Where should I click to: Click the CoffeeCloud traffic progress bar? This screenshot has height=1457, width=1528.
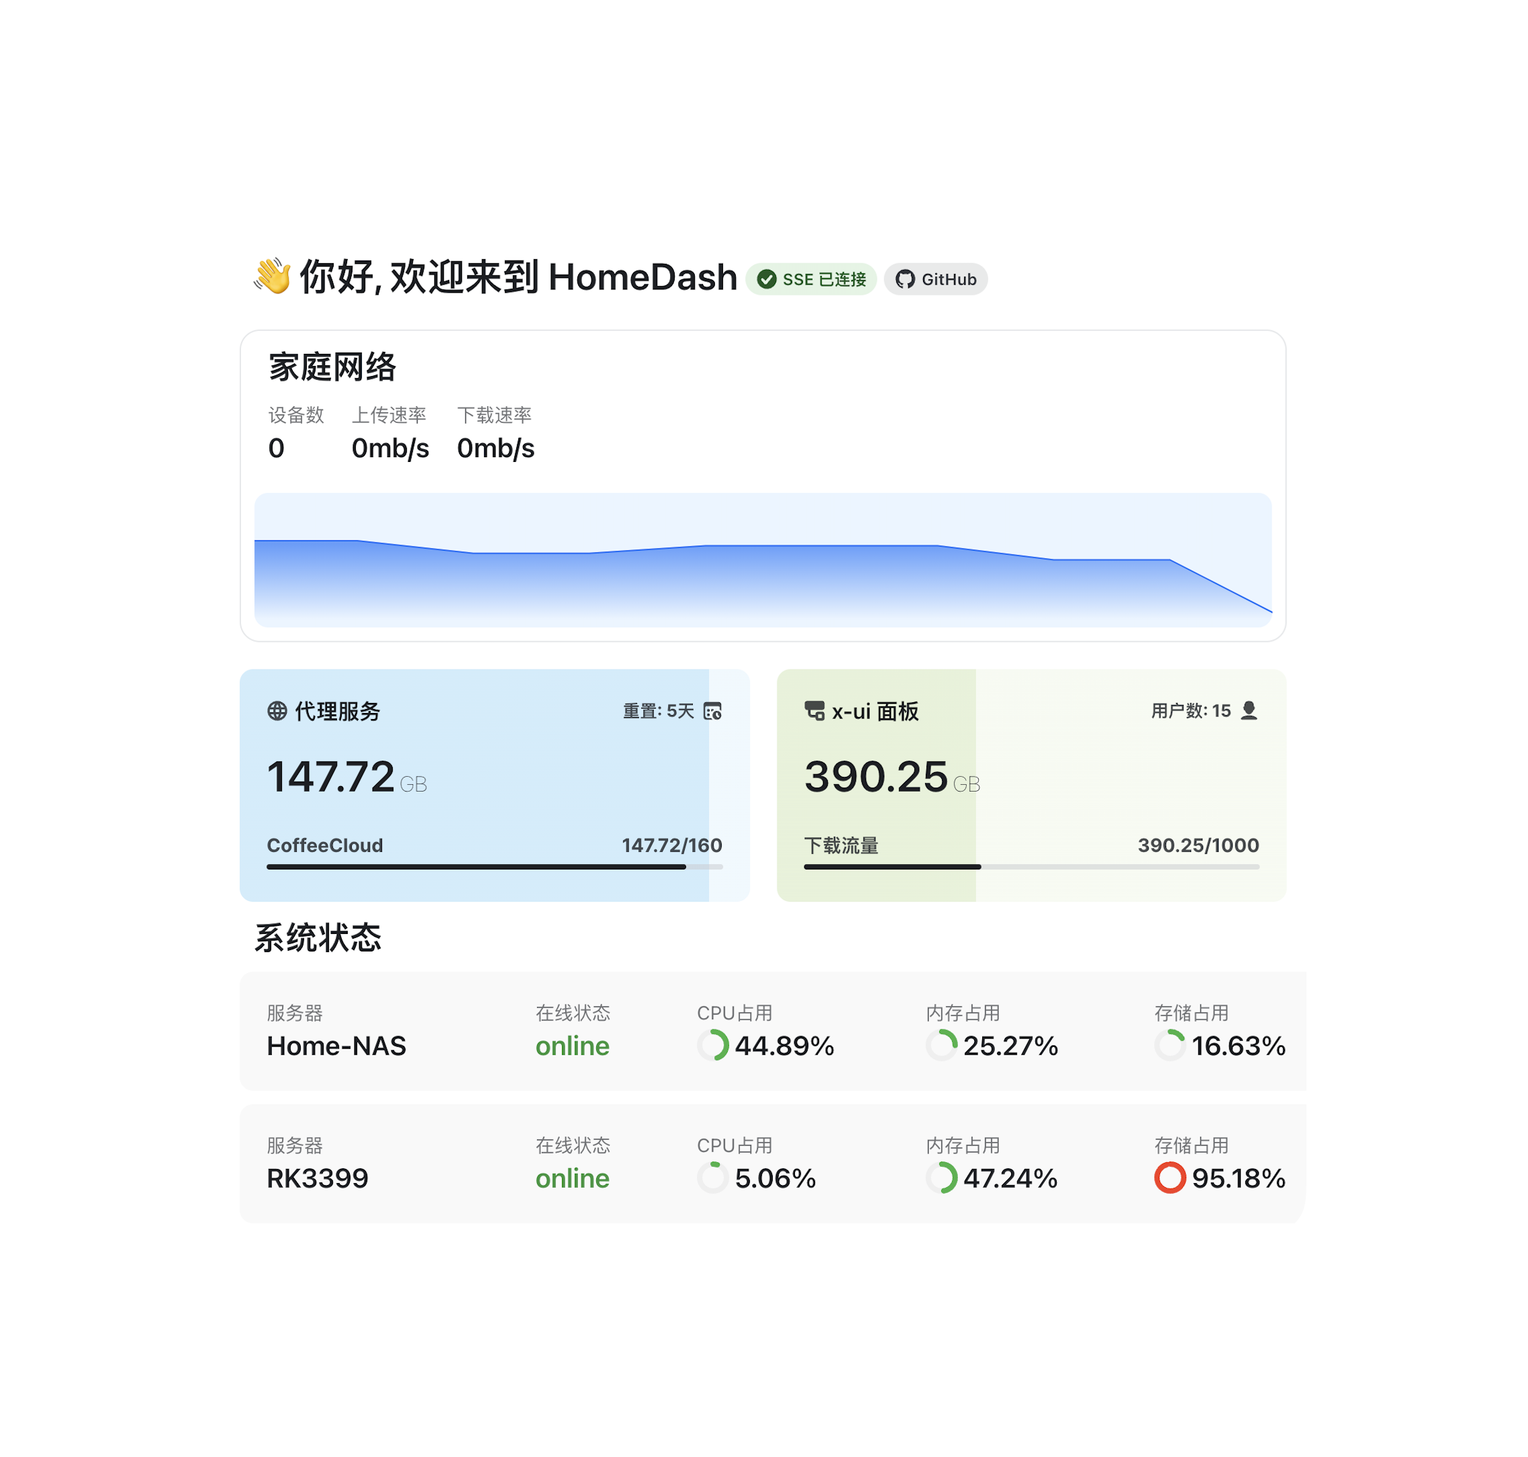495,867
